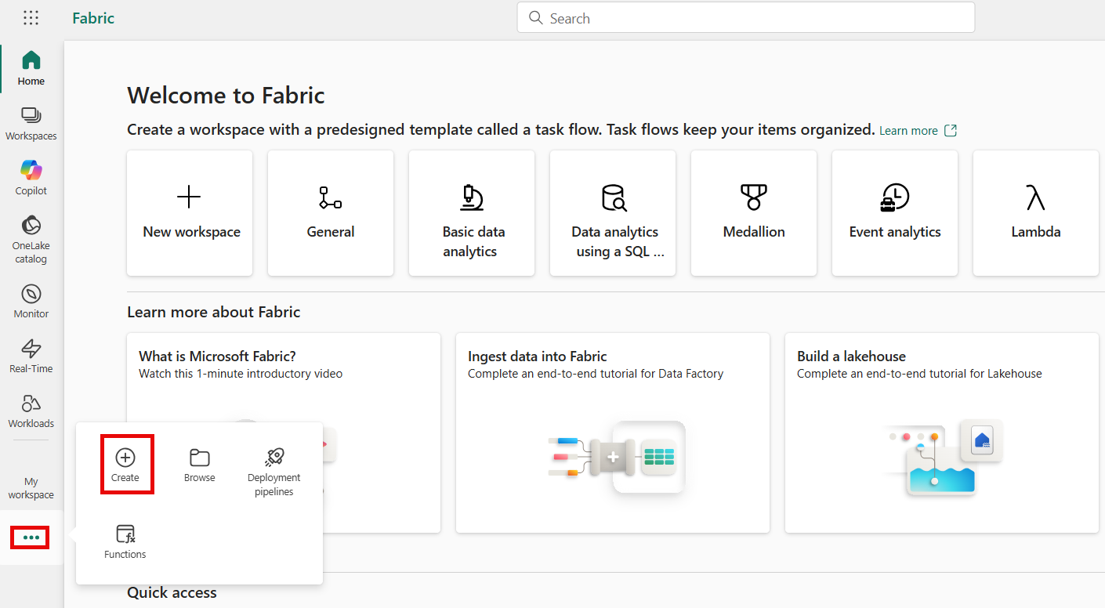Select Create in the popup menu

(x=126, y=464)
